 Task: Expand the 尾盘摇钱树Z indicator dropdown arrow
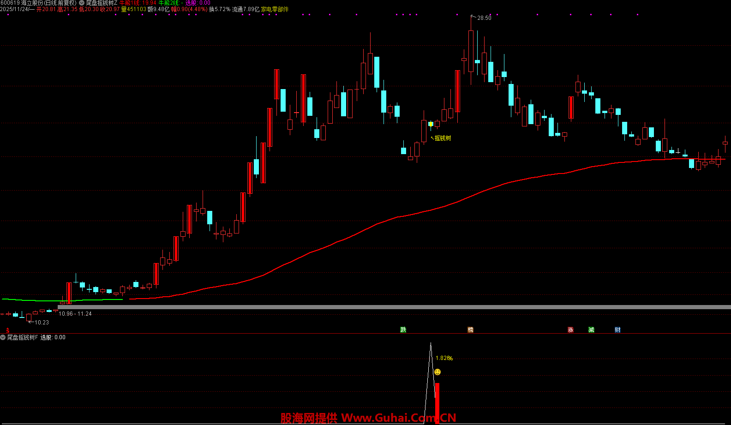[82, 3]
